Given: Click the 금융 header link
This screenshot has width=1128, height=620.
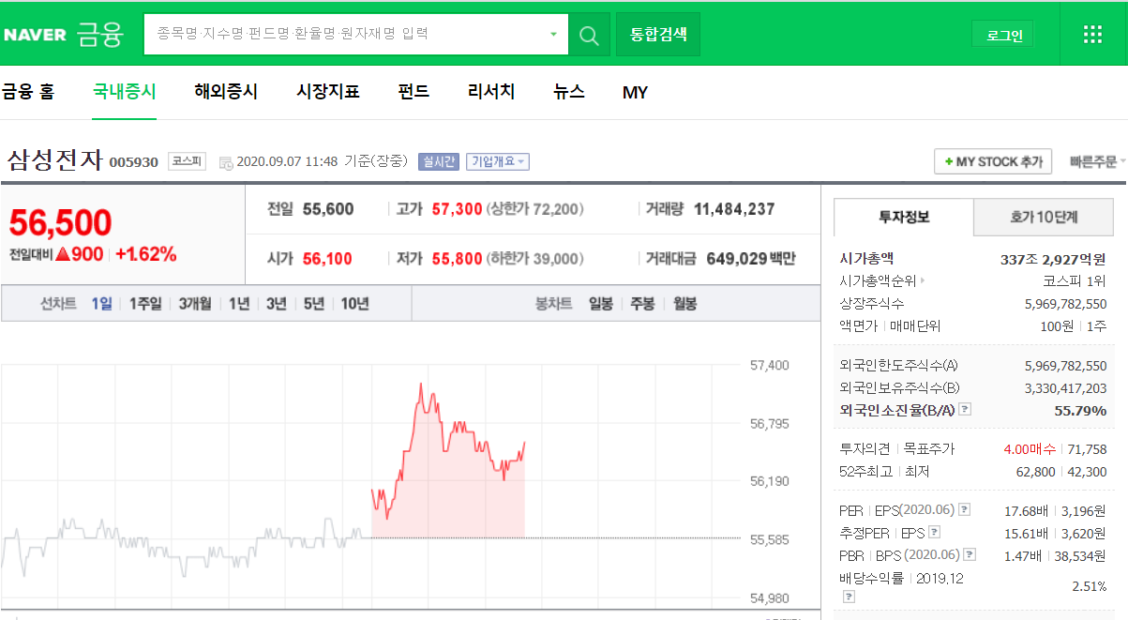Looking at the screenshot, I should click(100, 35).
